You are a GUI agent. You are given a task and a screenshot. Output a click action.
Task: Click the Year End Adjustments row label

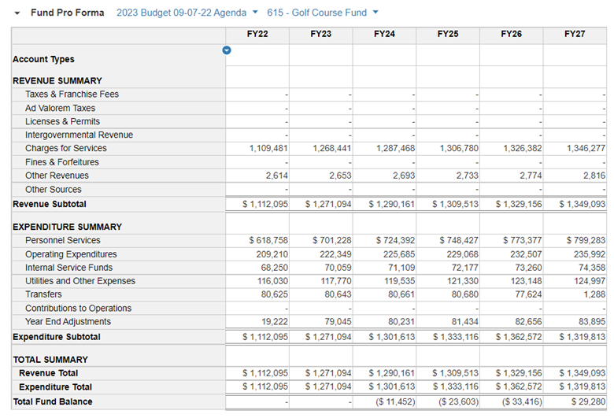68,321
